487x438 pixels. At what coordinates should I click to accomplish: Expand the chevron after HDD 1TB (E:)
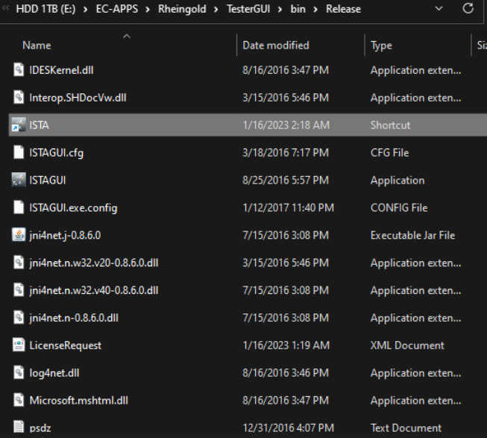pos(86,9)
